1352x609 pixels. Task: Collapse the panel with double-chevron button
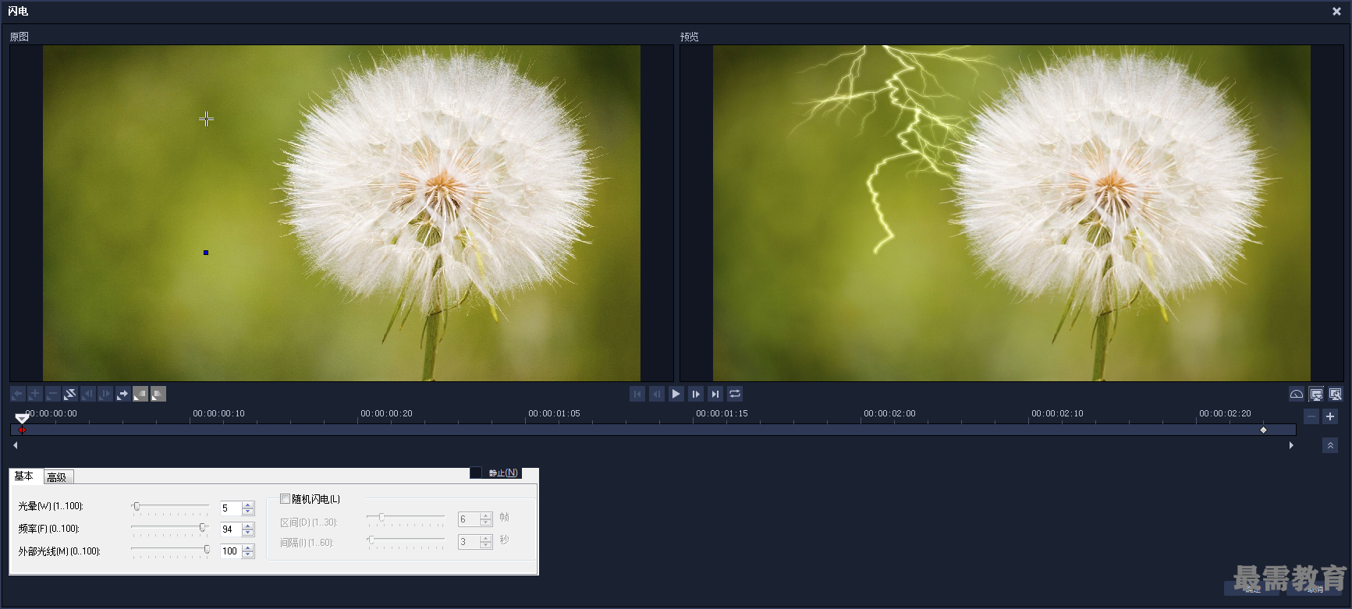pyautogui.click(x=1330, y=445)
